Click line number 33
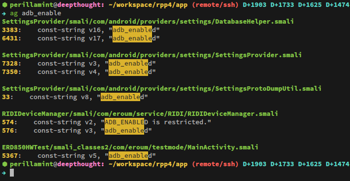Screen dimensions: 350x181 pos(6,97)
